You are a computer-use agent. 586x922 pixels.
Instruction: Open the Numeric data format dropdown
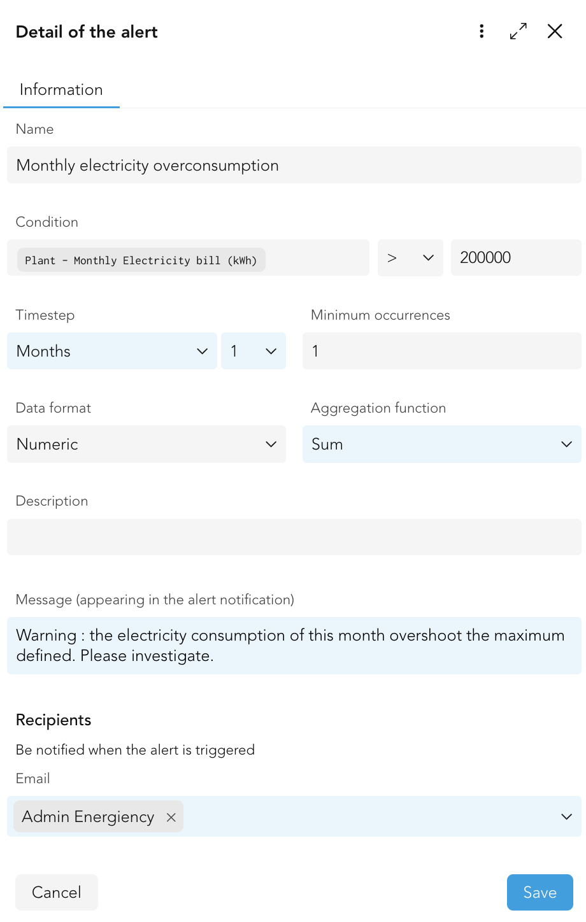[146, 444]
